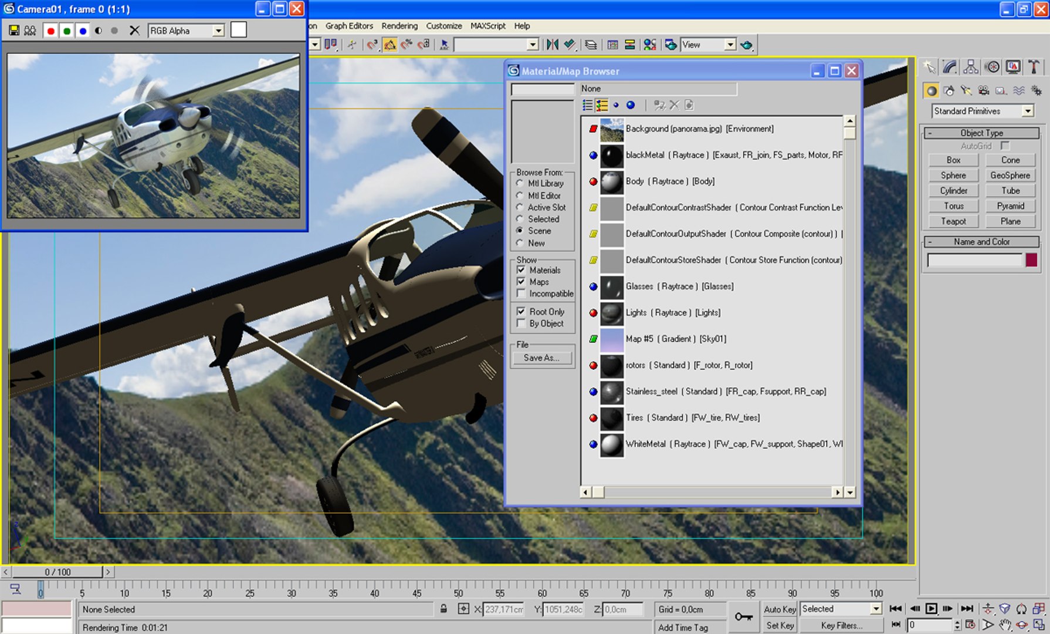Uncheck the Materials show option
This screenshot has height=634, width=1050.
pos(521,270)
